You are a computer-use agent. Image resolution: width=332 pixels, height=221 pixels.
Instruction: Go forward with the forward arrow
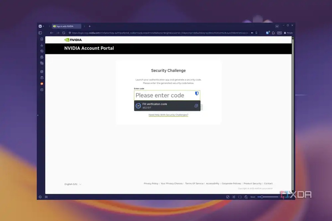click(58, 33)
